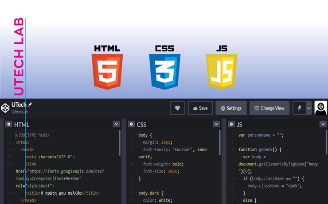Click the var personName line in JS
328x204 pixels.
[261, 135]
